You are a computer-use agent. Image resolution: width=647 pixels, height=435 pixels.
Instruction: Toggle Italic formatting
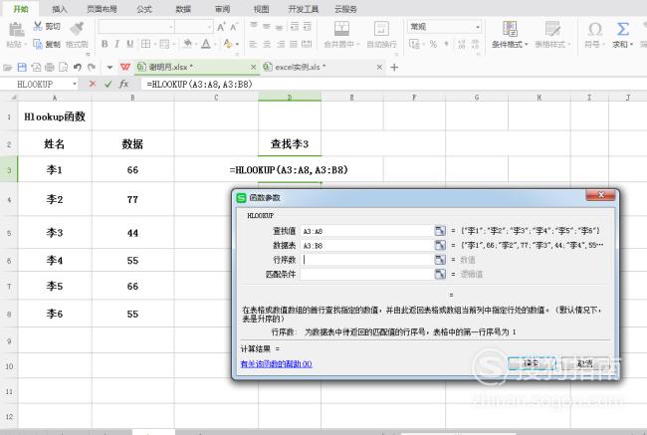pyautogui.click(x=117, y=44)
